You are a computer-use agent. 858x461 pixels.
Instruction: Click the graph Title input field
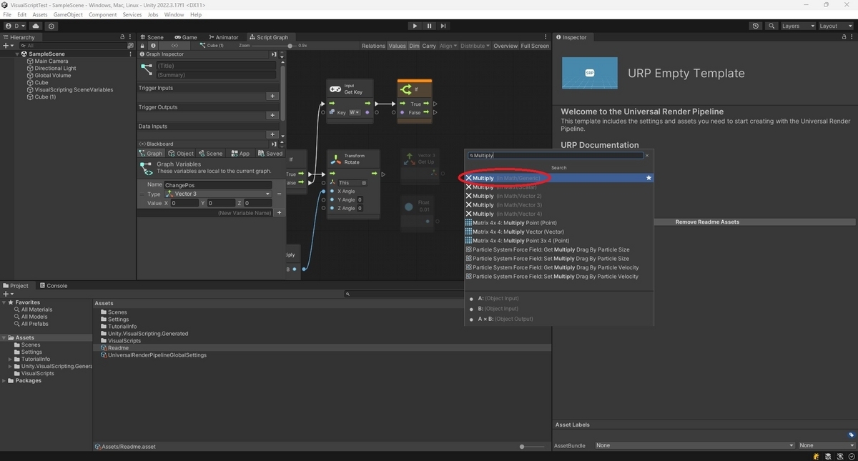(x=215, y=66)
